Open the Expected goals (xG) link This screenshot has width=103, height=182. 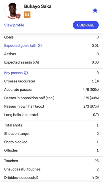pyautogui.click(x=20, y=45)
